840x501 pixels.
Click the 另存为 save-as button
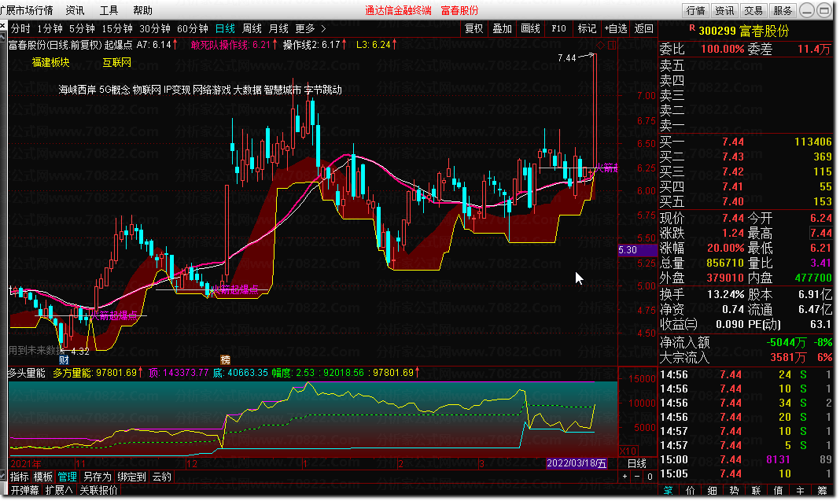(97, 477)
